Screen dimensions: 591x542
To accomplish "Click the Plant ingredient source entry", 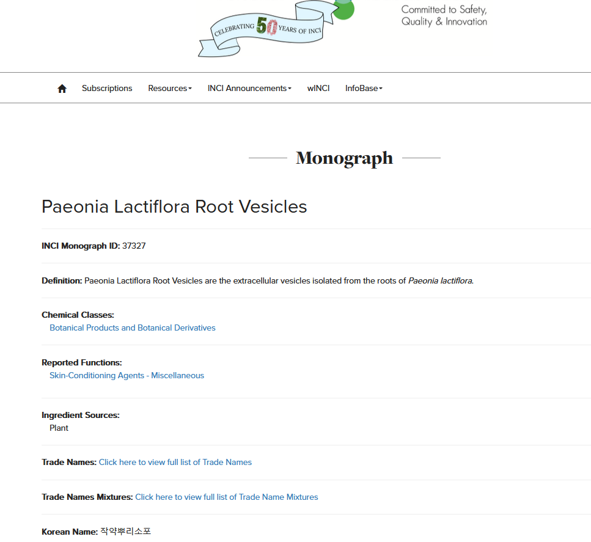I will pos(59,428).
